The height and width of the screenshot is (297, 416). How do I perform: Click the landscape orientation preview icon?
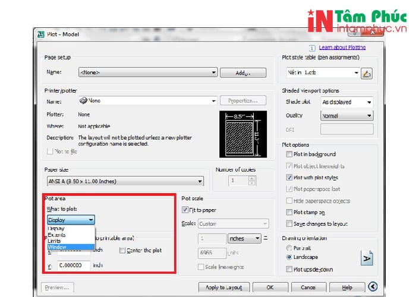[367, 257]
